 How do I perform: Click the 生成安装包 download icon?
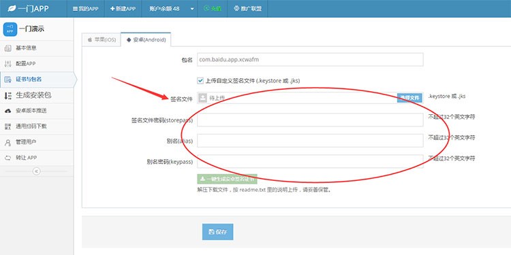(x=7, y=95)
